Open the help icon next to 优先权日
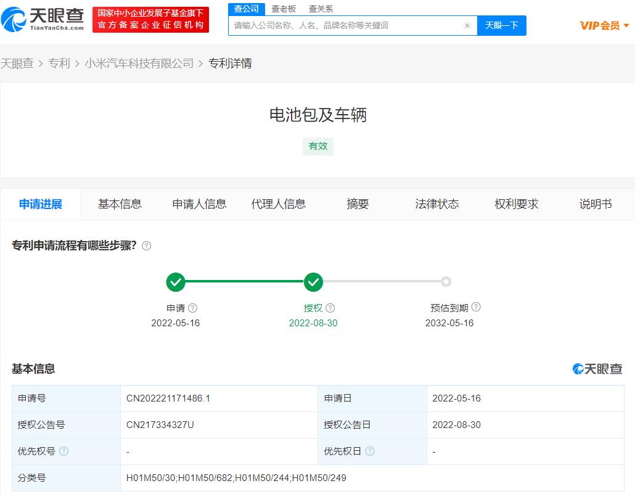Image resolution: width=635 pixels, height=494 pixels. (x=370, y=451)
